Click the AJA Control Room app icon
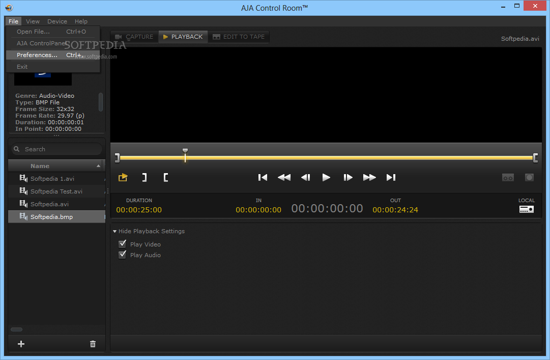The width and height of the screenshot is (550, 360). 9,8
